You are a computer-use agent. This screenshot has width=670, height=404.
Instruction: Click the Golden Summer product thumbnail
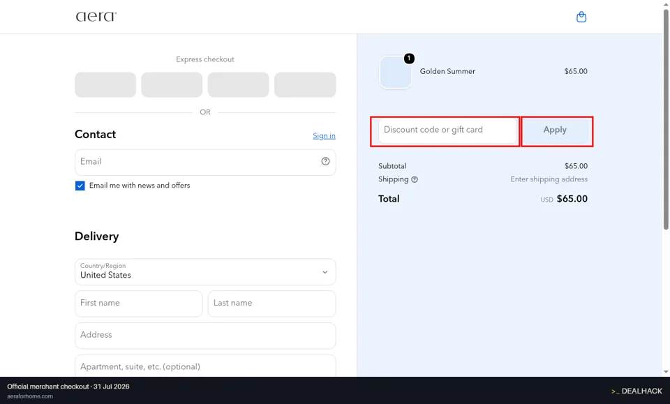pos(396,72)
